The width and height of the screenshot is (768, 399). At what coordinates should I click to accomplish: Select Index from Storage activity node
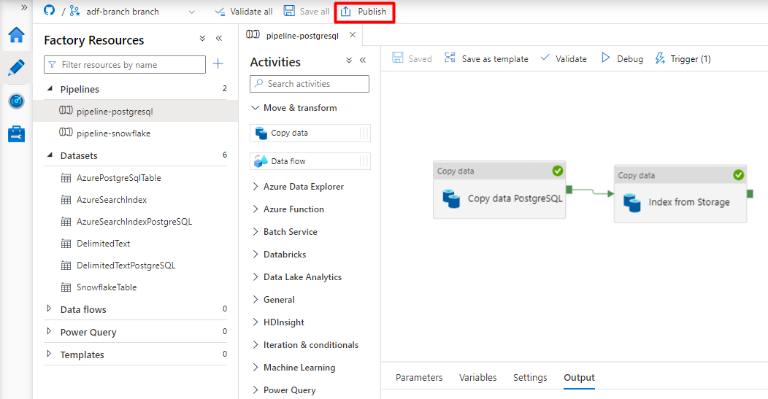[x=680, y=194]
